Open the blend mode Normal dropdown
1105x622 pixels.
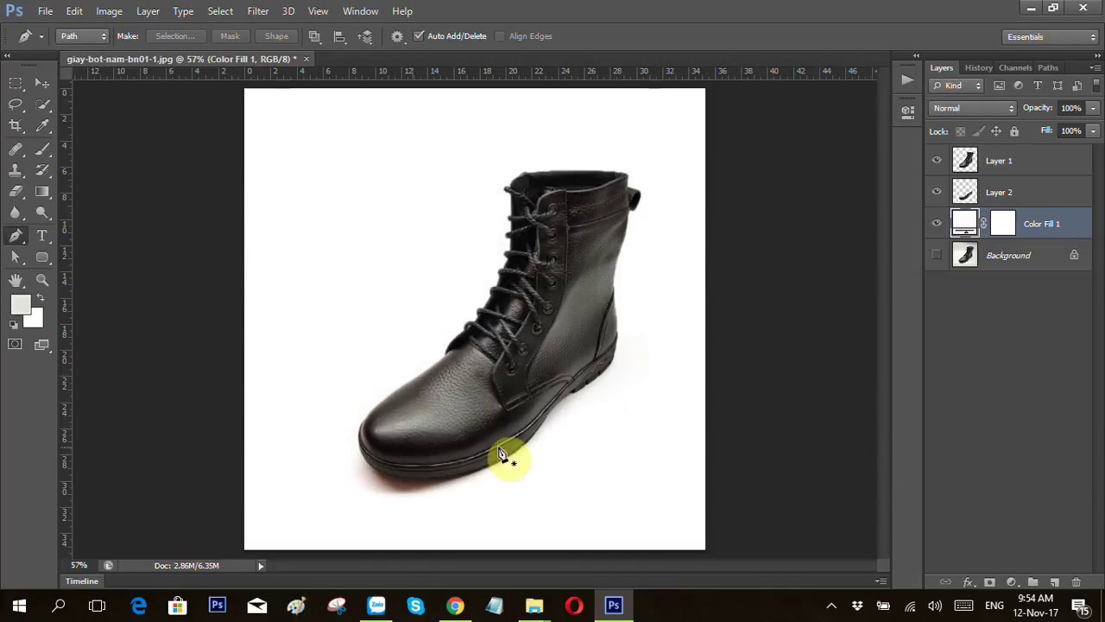[x=973, y=108]
